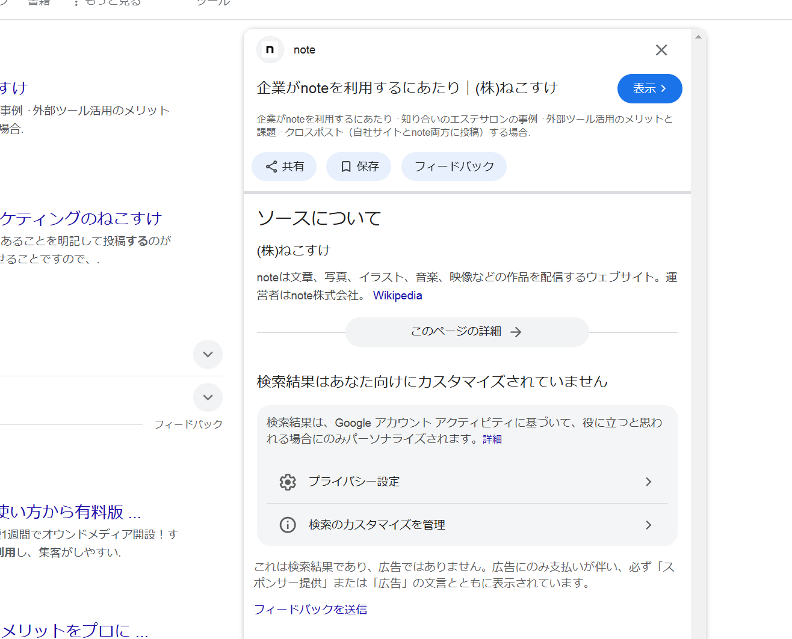Click the gear icon beside プライバシー設定
The image size is (792, 639).
[x=288, y=482]
